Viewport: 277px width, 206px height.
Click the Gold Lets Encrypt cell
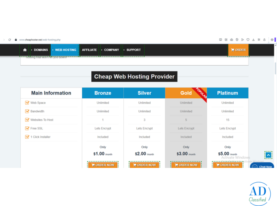click(186, 128)
